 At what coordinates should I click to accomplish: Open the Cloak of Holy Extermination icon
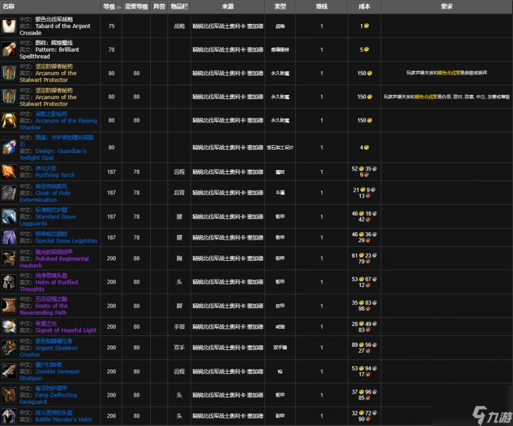pos(9,192)
